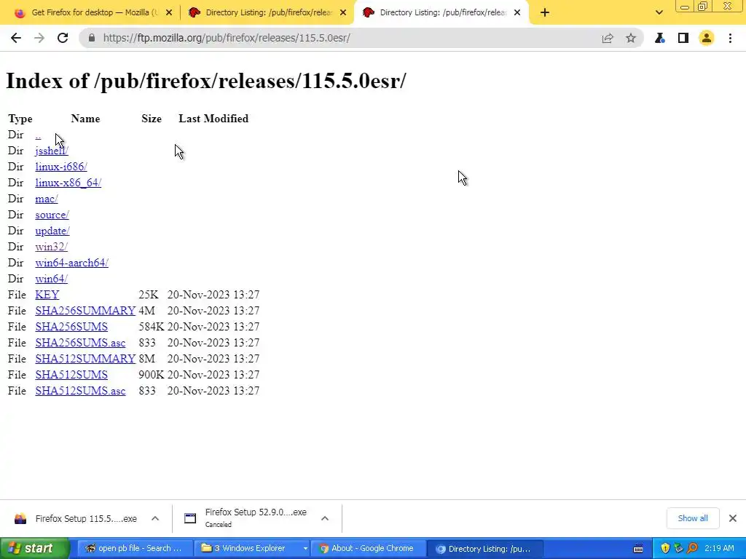This screenshot has height=559, width=746.
Task: Open the jsshell/ directory
Action: 52,151
